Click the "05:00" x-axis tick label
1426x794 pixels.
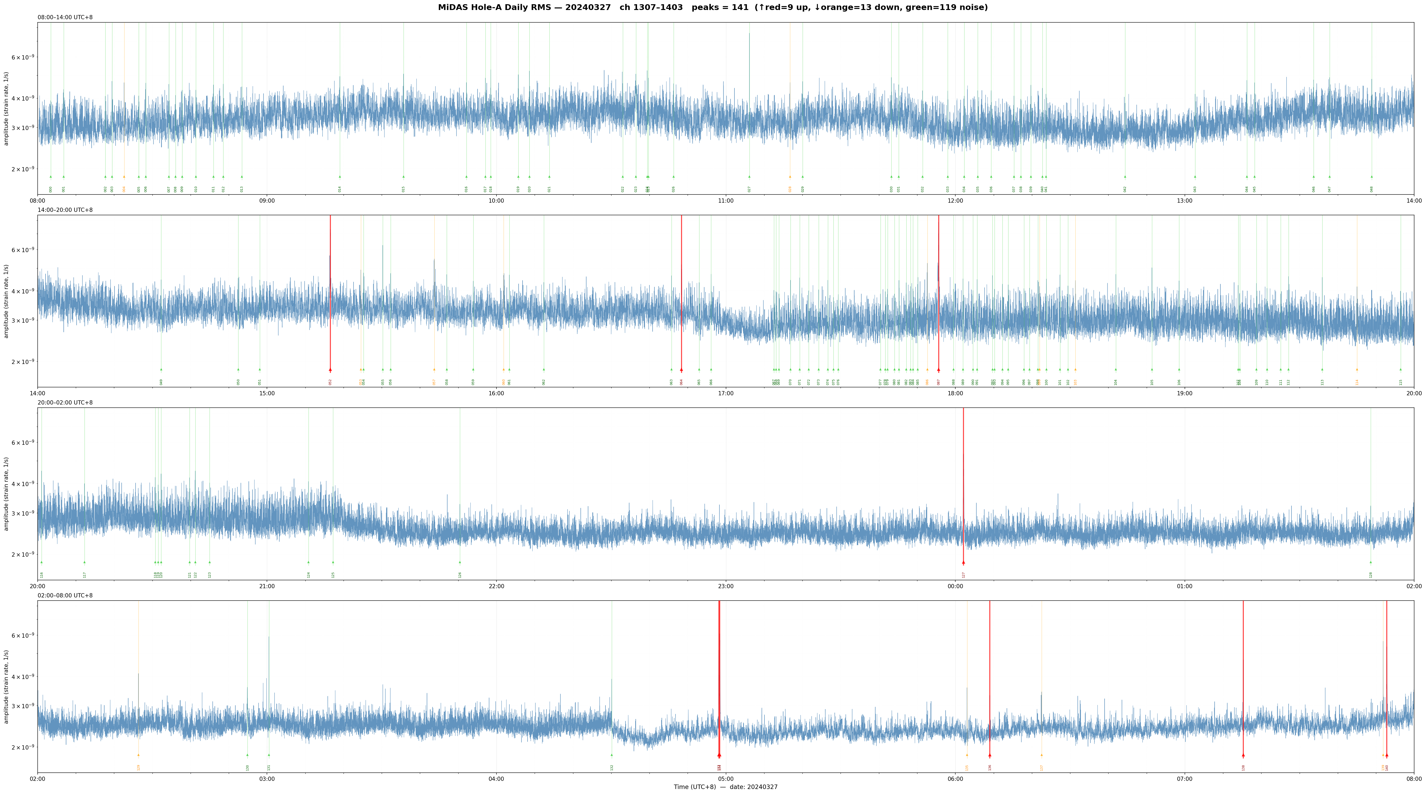[x=726, y=779]
